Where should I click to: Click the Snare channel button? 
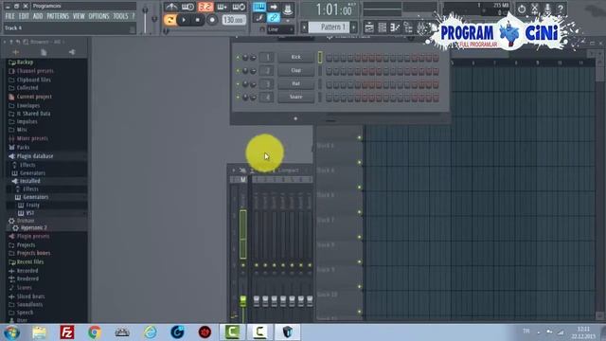295,97
